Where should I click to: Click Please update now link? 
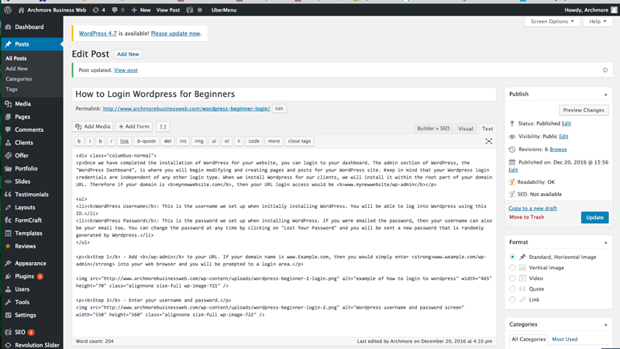pos(175,33)
